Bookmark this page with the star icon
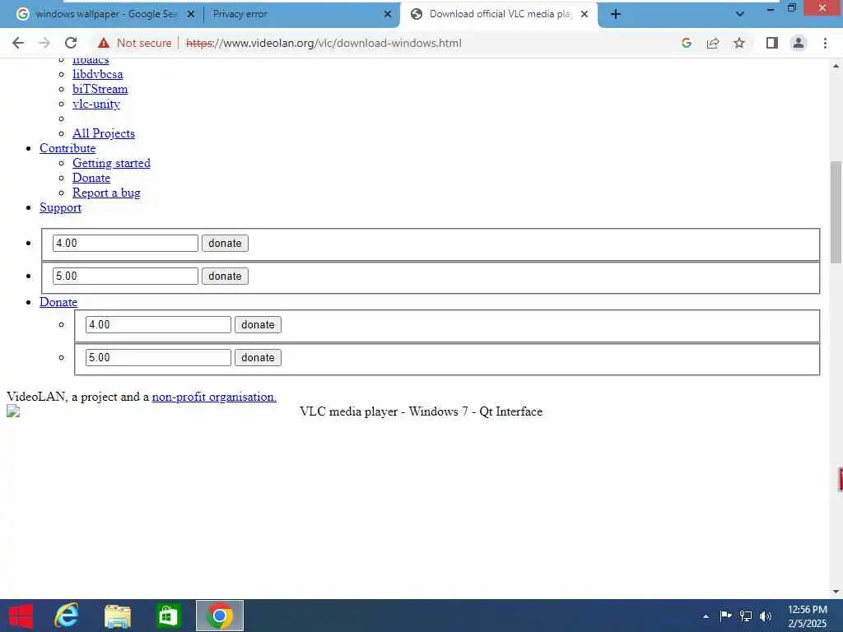Image resolution: width=843 pixels, height=632 pixels. [739, 43]
